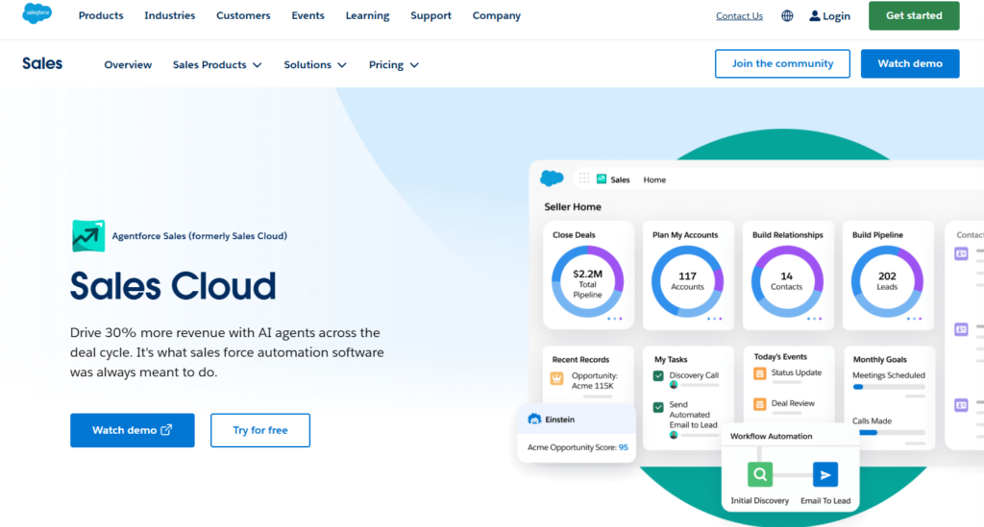This screenshot has width=984, height=527.
Task: Click the Acme Opportunity Score 95 value
Action: point(623,447)
